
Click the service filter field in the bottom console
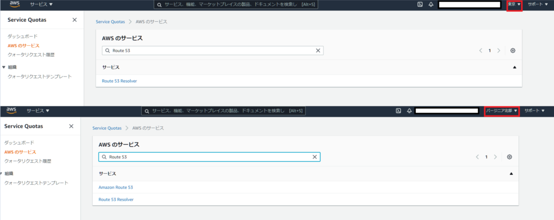210,157
